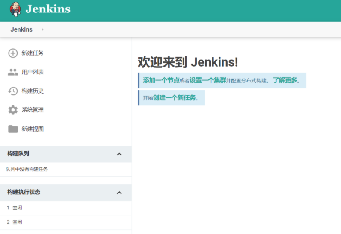Open the Jenkins breadcrumb arrow dropdown
Screen dimensions: 341x234
(43, 29)
